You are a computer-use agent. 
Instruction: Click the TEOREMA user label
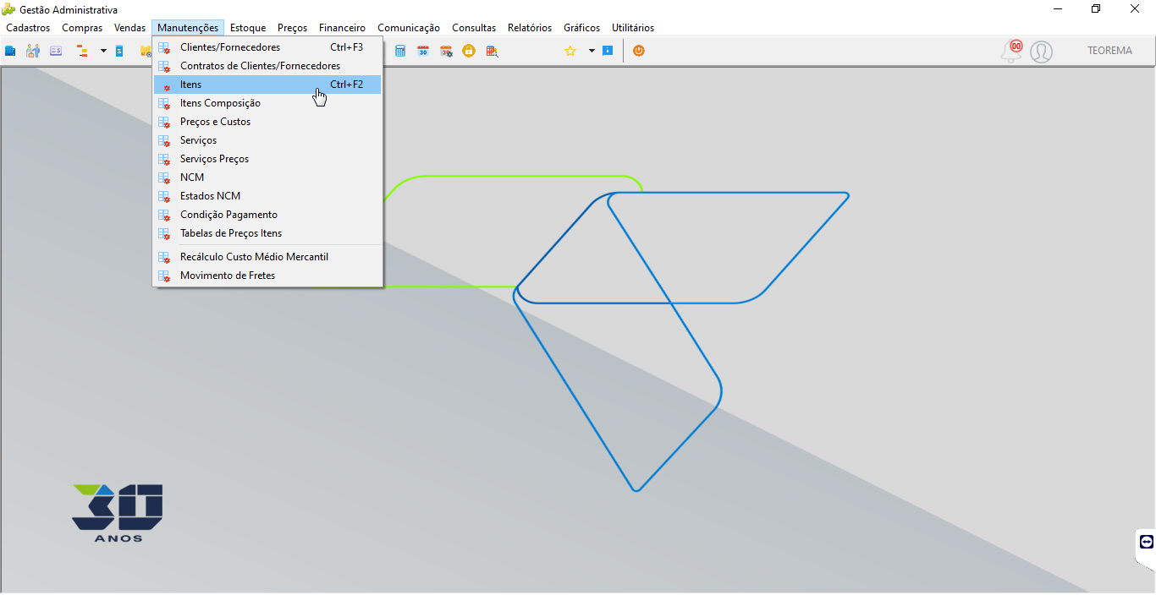point(1109,51)
